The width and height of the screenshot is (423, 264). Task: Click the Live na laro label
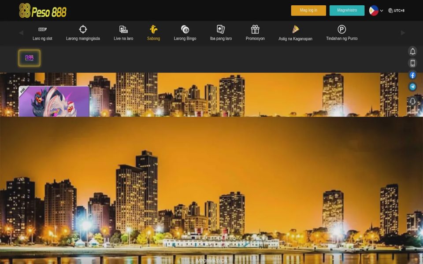point(123,39)
